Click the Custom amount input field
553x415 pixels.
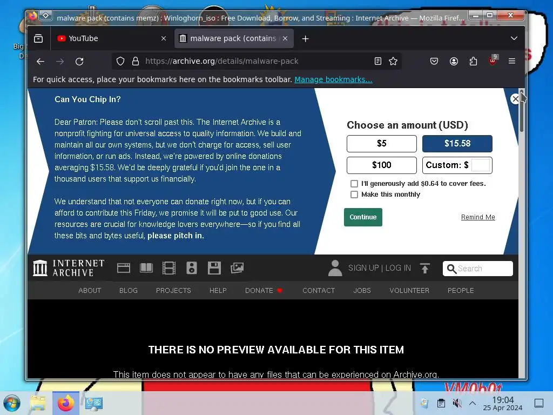point(480,165)
